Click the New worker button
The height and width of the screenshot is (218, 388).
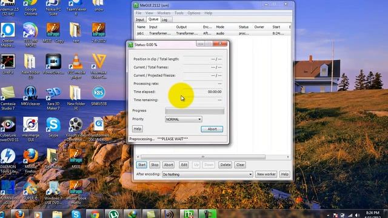click(x=266, y=174)
